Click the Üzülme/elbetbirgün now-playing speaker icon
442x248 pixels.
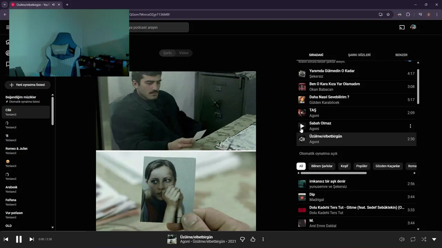(x=302, y=139)
